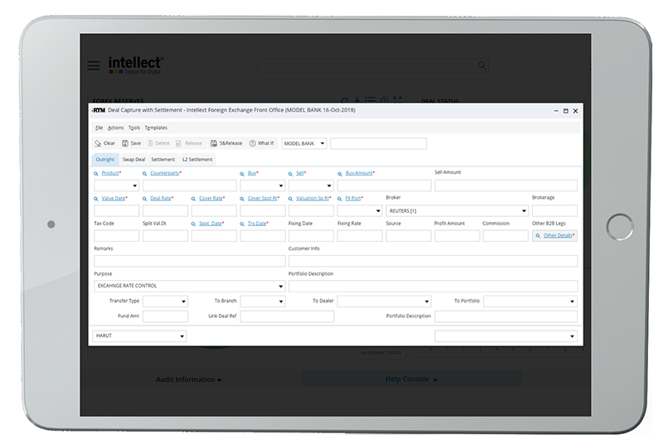Screen dimensions: 663x444
Task: Click lookup icon next to Value Date
Action: point(96,199)
